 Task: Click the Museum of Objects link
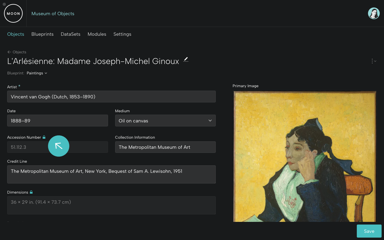pyautogui.click(x=53, y=14)
